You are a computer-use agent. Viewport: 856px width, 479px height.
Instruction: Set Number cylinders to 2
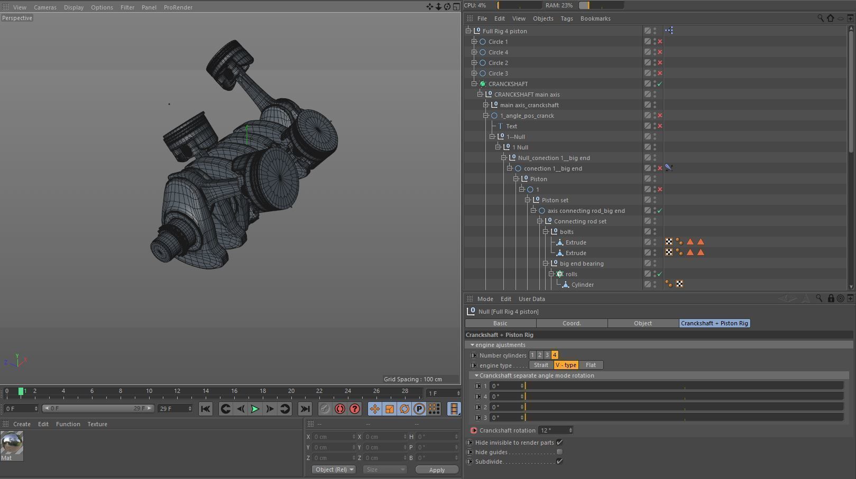pos(540,355)
